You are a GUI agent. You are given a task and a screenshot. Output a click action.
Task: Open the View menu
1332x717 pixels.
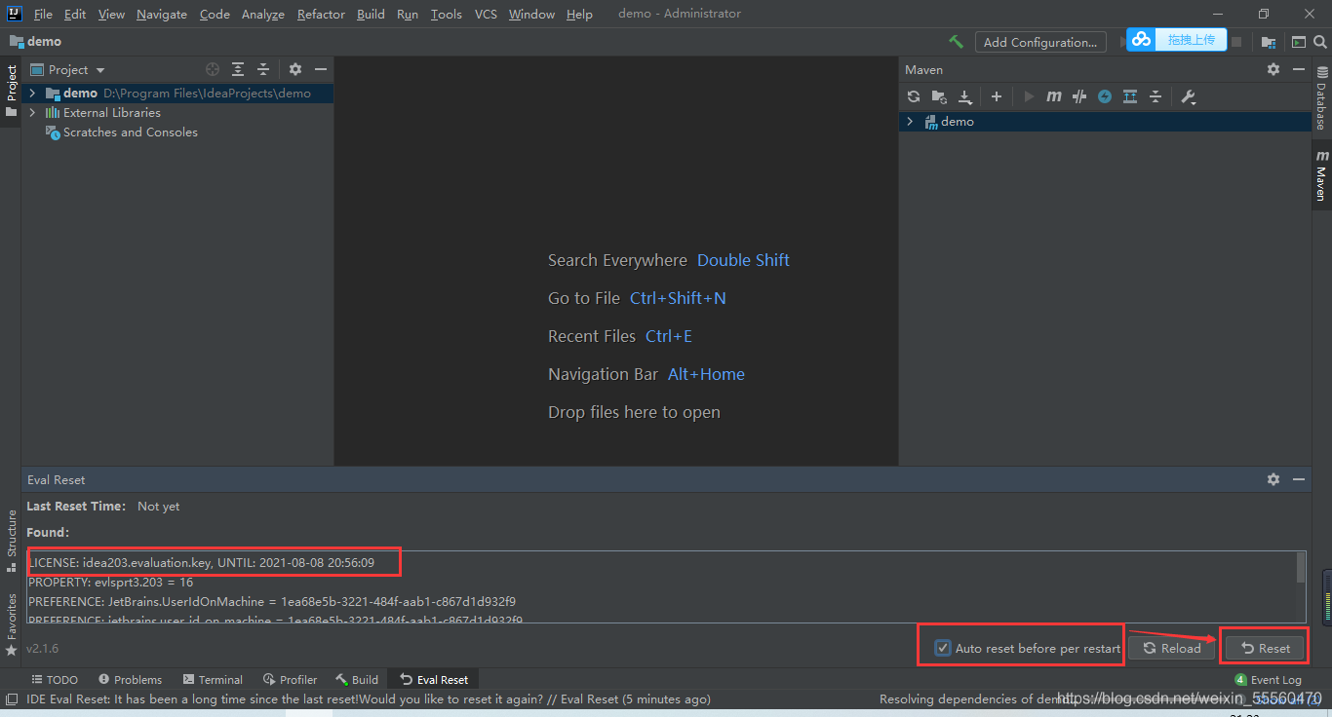(111, 14)
